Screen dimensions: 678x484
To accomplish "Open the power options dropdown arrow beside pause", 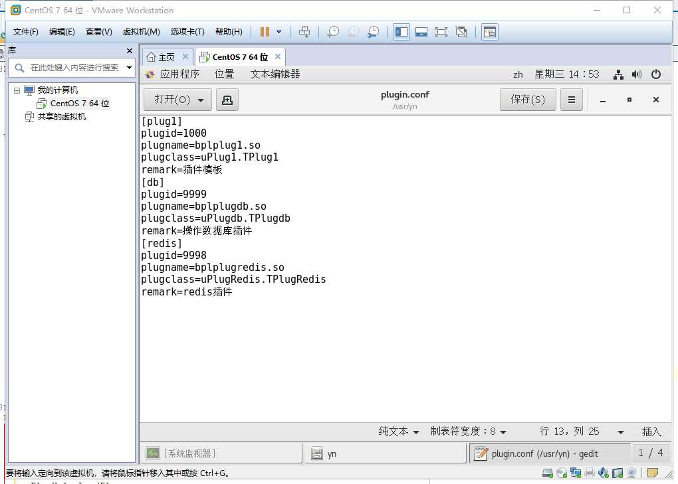I will click(x=279, y=31).
